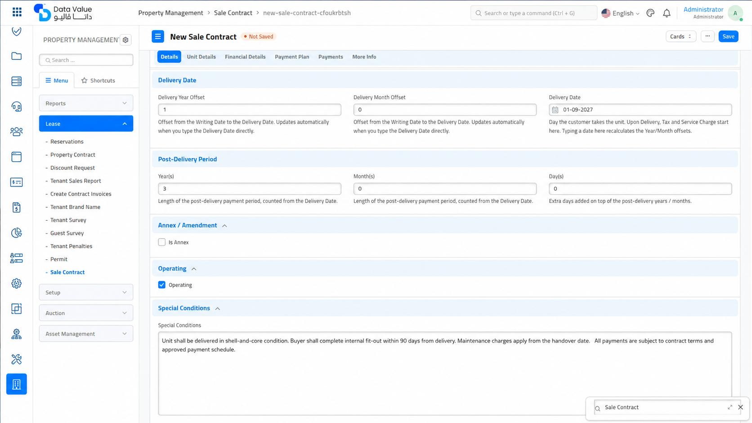Open the notifications bell

(x=667, y=13)
